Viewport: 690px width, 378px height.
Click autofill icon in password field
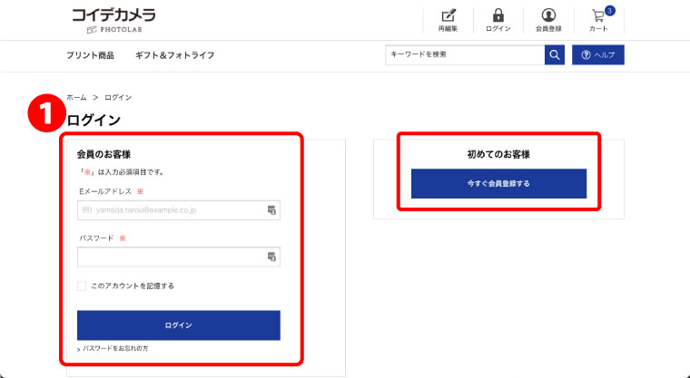[271, 257]
